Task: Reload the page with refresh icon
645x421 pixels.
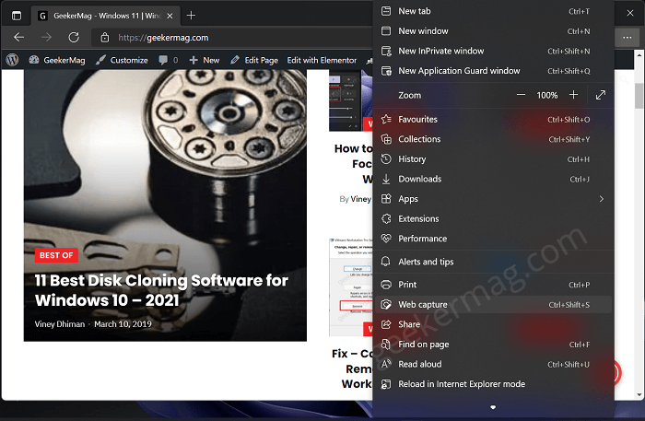Action: [74, 38]
